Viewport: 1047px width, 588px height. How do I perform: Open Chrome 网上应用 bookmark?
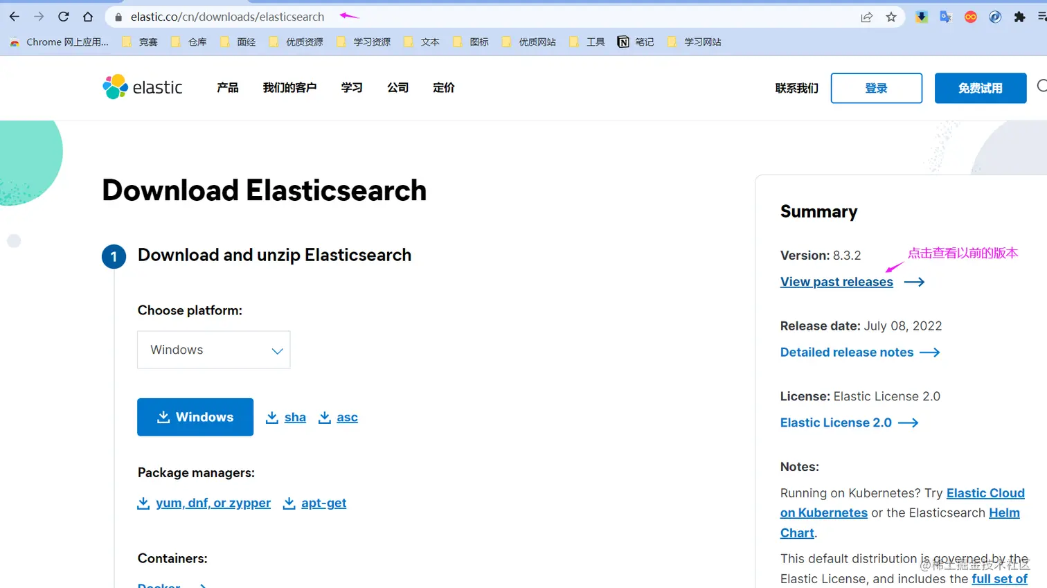(60, 42)
